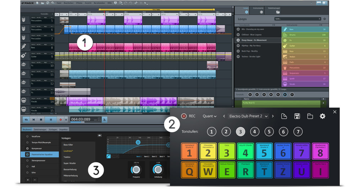Select the scissors cut tool in top toolbar
The image size is (349, 190).
(x=136, y=3)
